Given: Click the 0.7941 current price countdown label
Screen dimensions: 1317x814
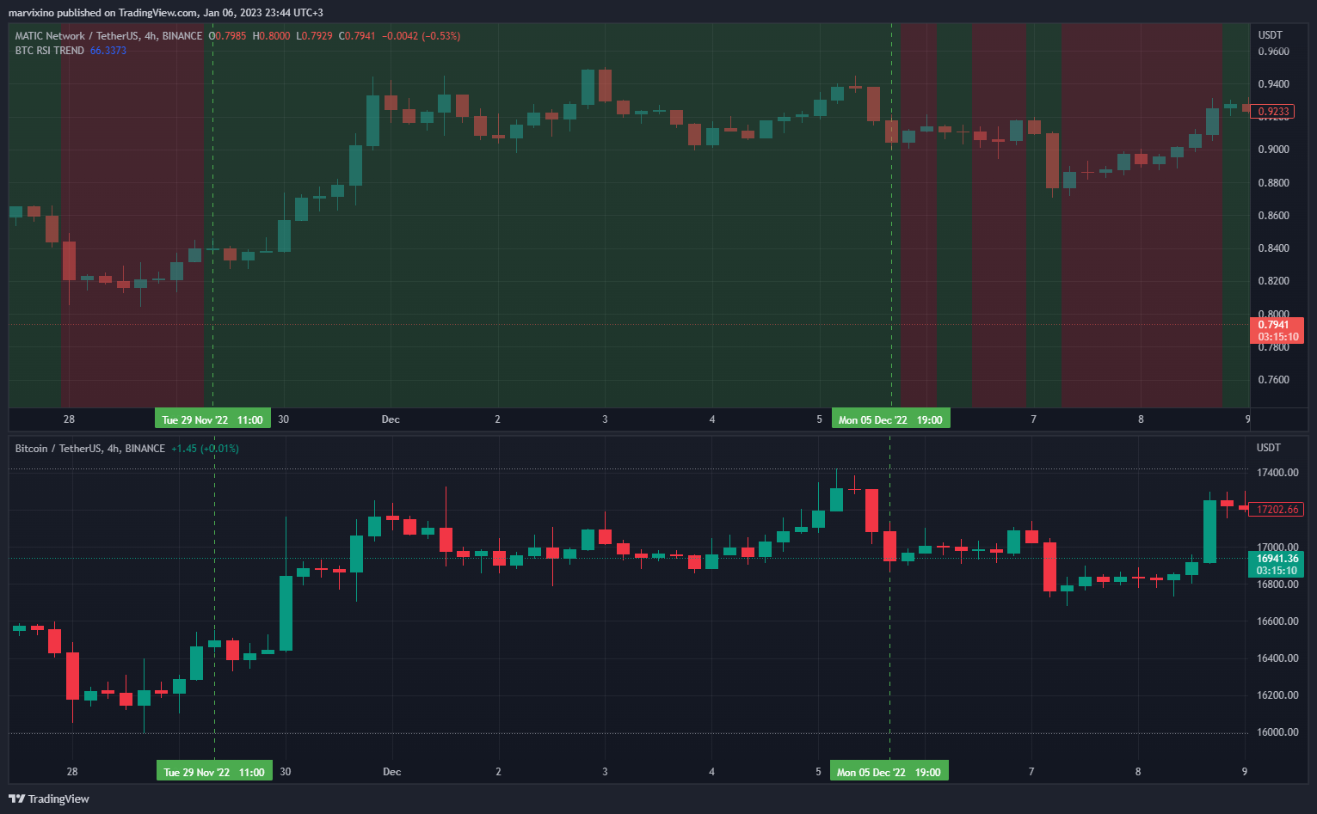Looking at the screenshot, I should pos(1277,331).
